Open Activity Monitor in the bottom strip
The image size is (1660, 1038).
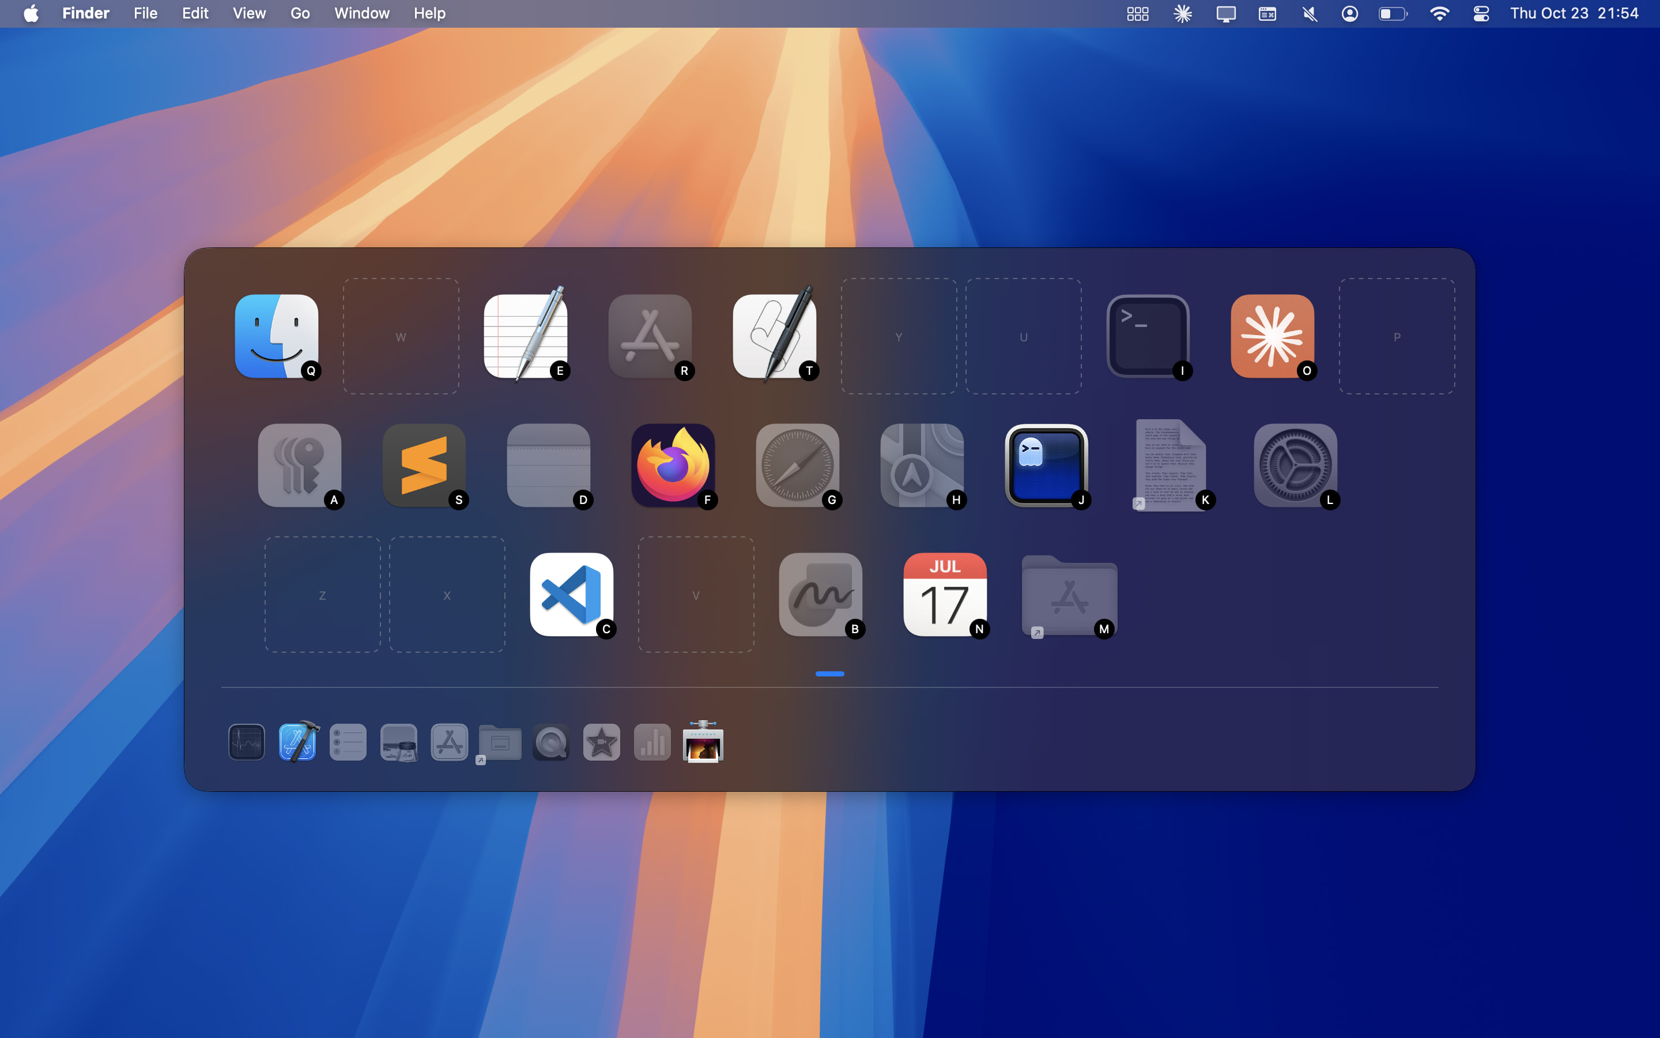click(x=246, y=742)
